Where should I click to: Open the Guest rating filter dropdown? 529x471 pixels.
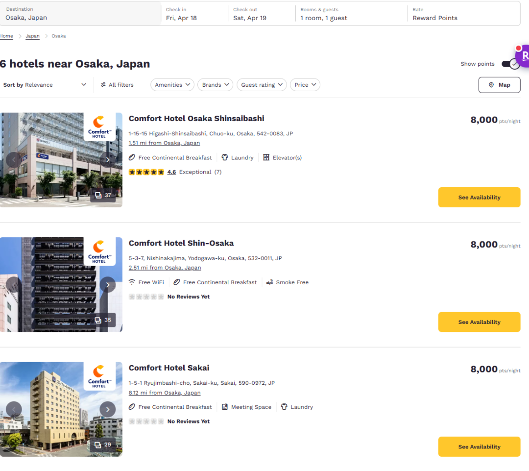[262, 85]
